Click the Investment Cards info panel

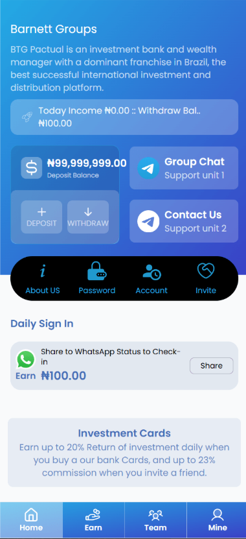click(x=124, y=452)
